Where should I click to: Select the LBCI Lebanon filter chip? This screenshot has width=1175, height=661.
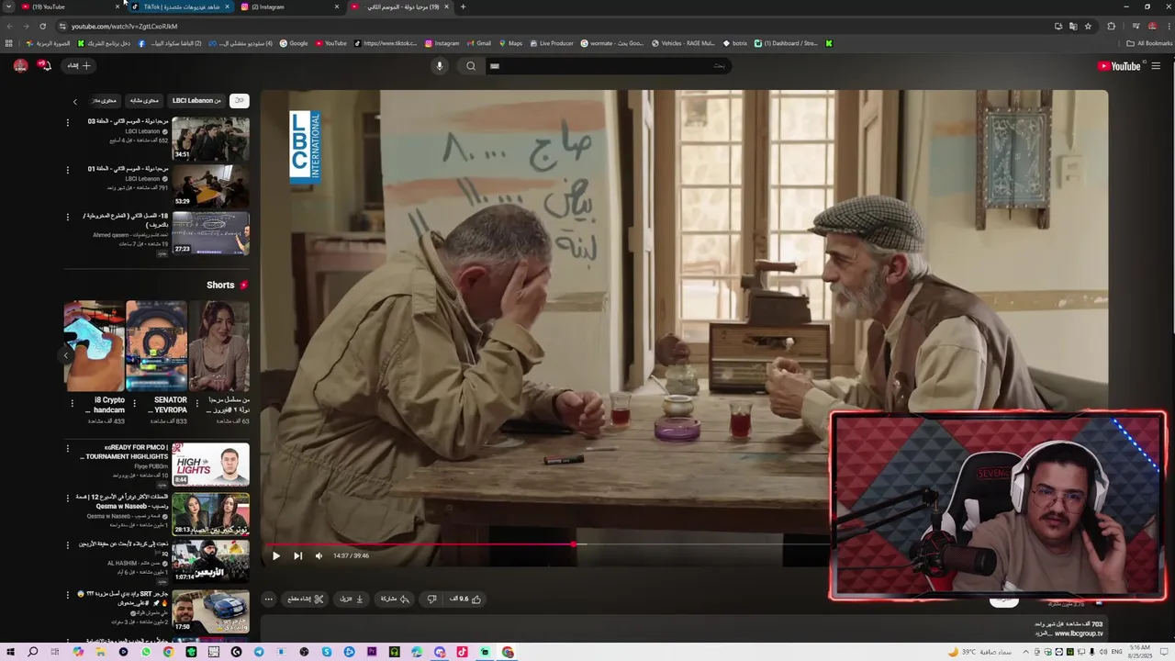pyautogui.click(x=196, y=101)
